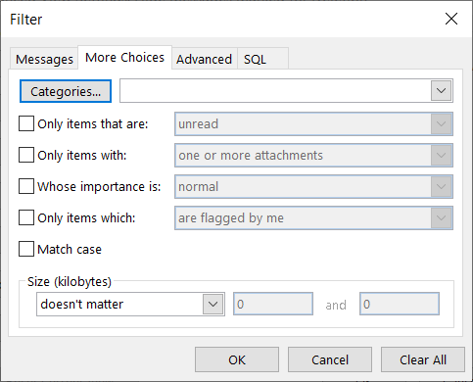Image resolution: width=473 pixels, height=382 pixels.
Task: Tick the Only items with checkbox
Action: pos(26,155)
